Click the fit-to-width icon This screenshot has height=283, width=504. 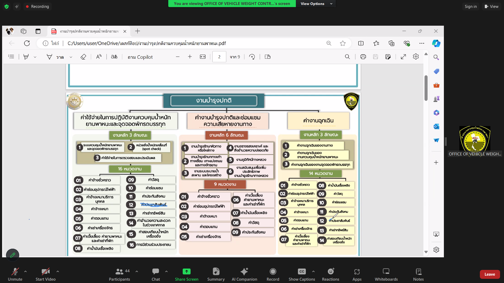click(203, 57)
